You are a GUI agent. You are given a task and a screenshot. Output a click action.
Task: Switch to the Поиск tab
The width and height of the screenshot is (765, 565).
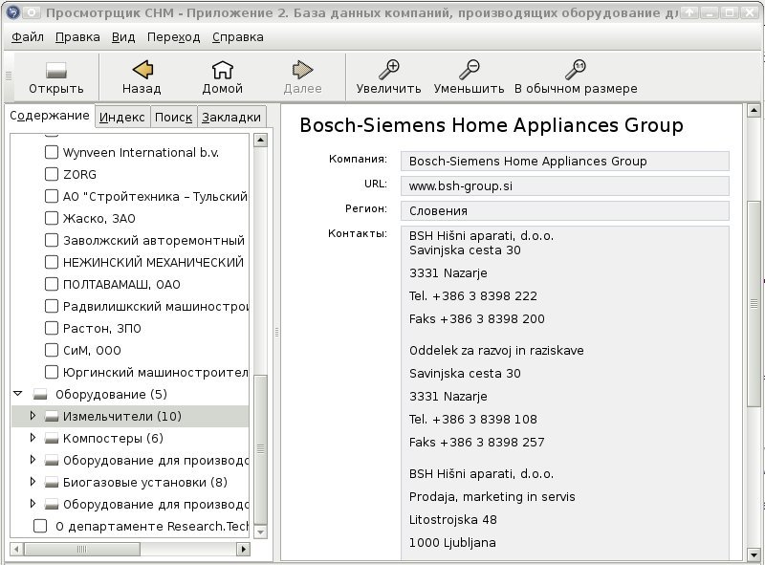(173, 117)
